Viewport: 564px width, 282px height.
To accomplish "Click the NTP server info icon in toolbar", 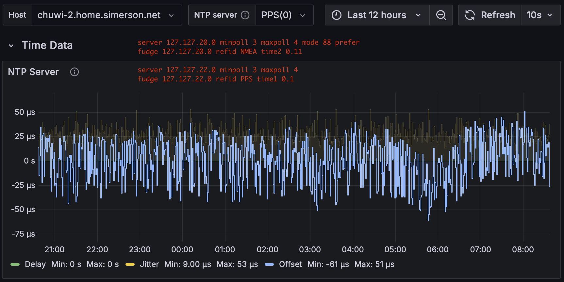I will [245, 15].
